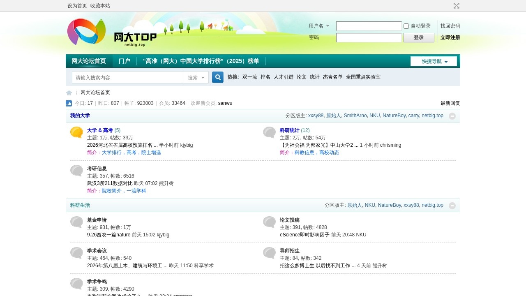Click the 立即注册 link

point(450,38)
